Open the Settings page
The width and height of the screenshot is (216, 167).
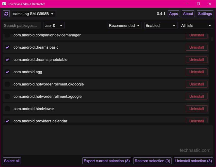click(x=205, y=14)
